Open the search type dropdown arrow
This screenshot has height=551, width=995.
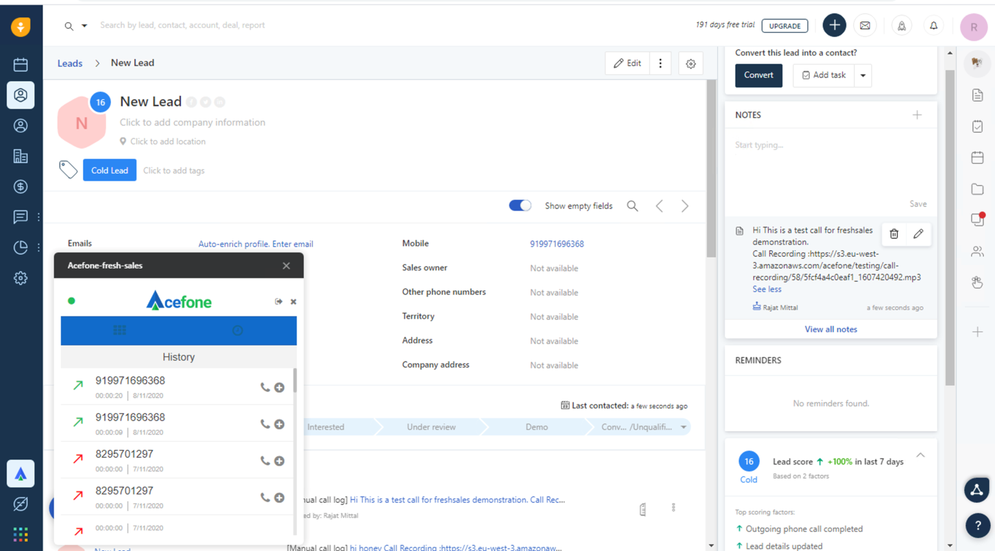(x=84, y=26)
